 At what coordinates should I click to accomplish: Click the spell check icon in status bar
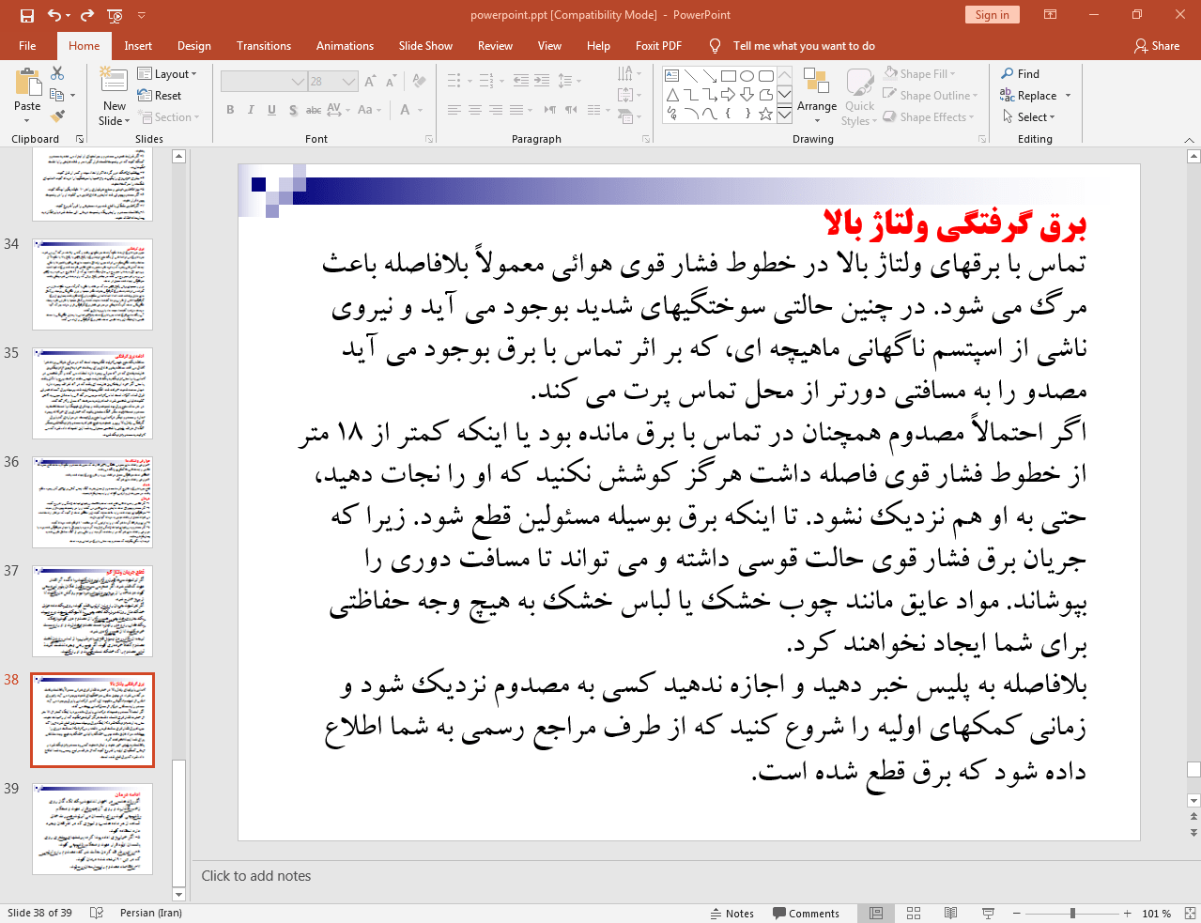(96, 913)
